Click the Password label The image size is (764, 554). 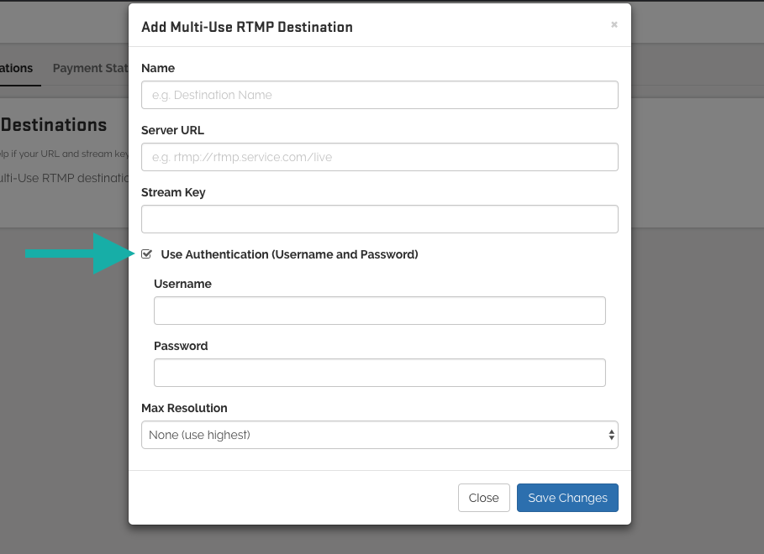point(181,346)
